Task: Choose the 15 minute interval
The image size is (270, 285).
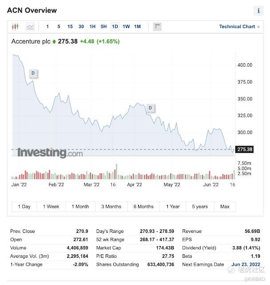Action: (x=70, y=27)
